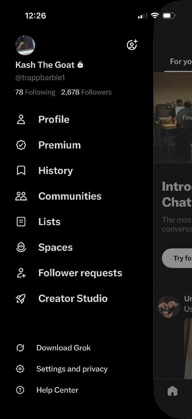Open the Spaces microphone icon
Screen dimensions: 192x419
pos(21,247)
